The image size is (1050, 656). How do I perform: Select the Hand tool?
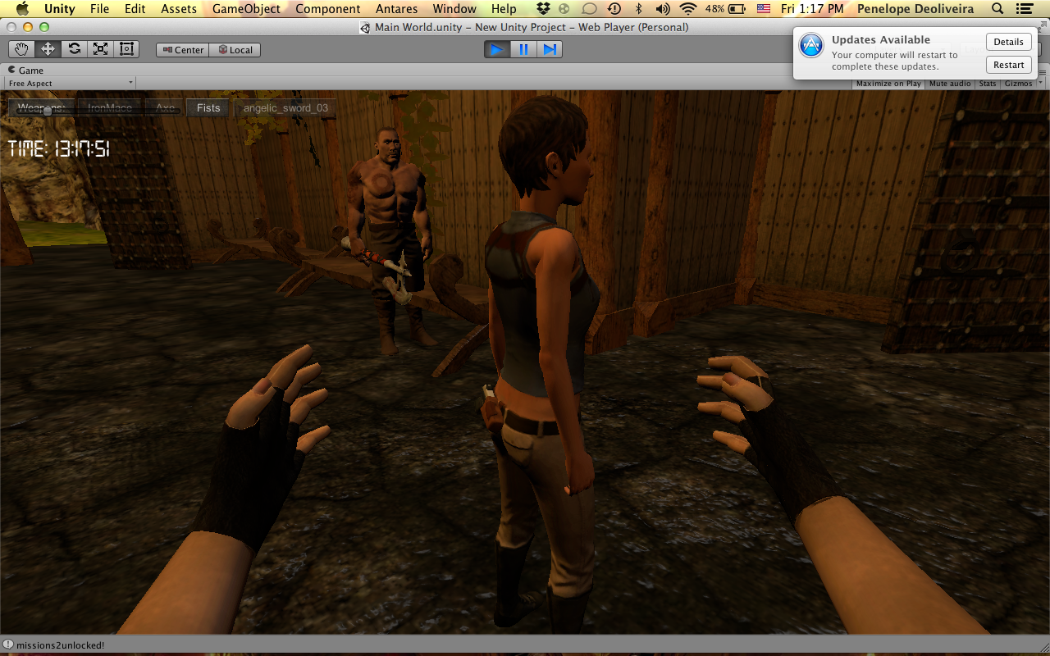(x=21, y=49)
